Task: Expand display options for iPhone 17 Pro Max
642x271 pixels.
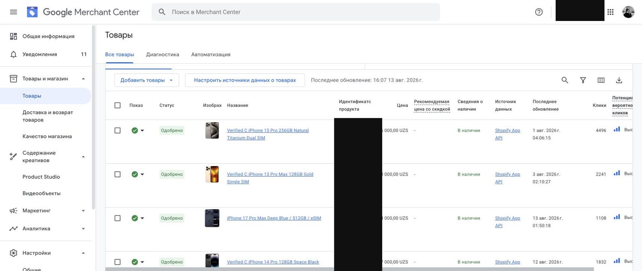Action: point(142,218)
